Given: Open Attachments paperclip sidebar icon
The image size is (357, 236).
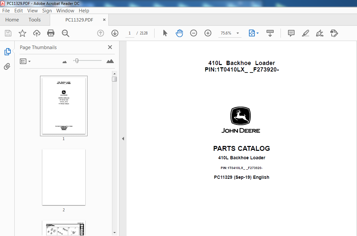Looking at the screenshot, I should pyautogui.click(x=7, y=66).
